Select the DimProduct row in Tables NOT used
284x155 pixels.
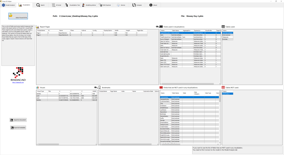[227, 94]
